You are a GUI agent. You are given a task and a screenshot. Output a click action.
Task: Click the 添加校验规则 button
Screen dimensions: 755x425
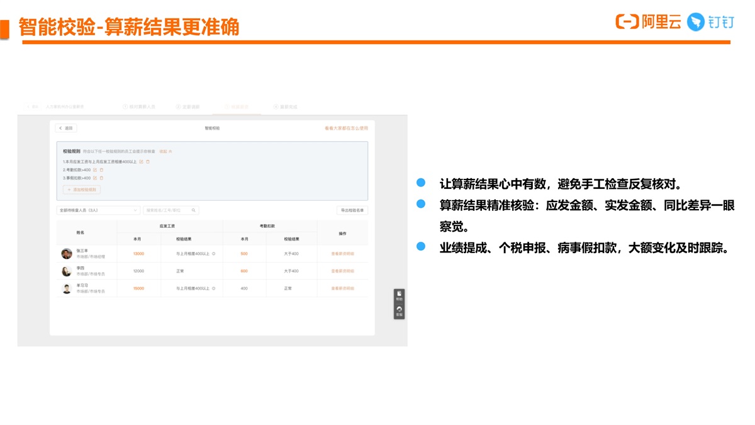tap(82, 190)
